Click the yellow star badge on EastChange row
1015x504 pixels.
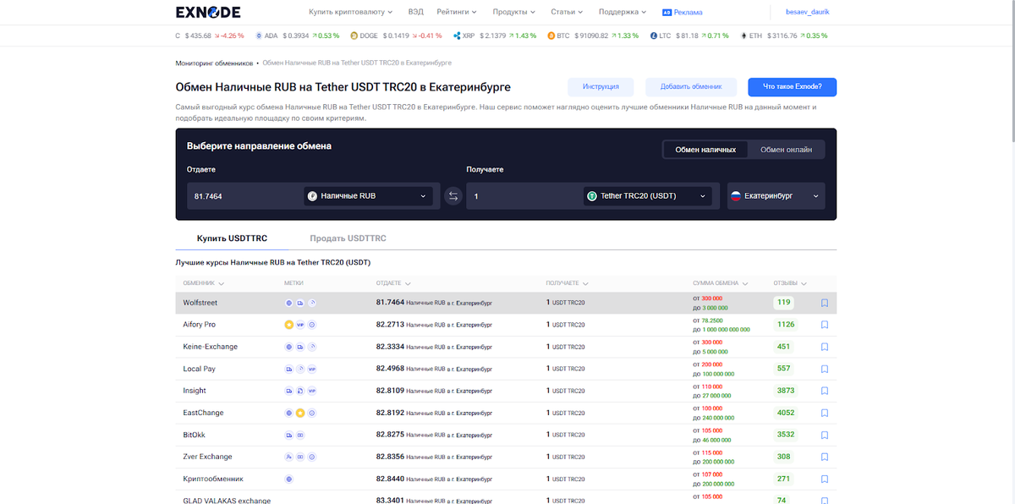tap(300, 412)
